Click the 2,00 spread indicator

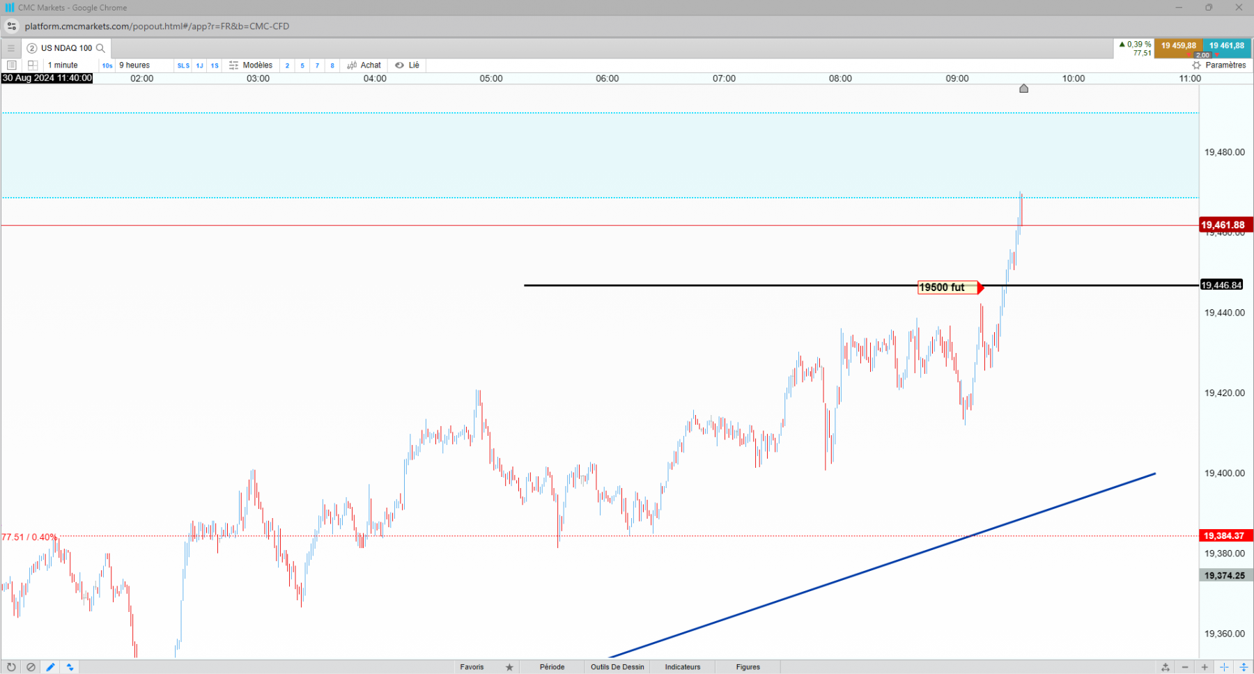pyautogui.click(x=1202, y=55)
